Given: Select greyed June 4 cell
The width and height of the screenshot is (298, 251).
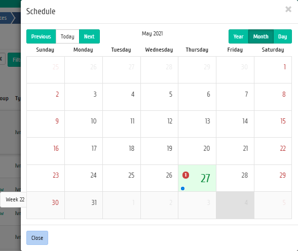Looking at the screenshot, I should pyautogui.click(x=235, y=205).
